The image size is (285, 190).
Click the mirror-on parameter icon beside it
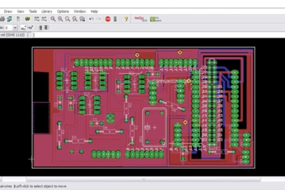tap(47, 28)
